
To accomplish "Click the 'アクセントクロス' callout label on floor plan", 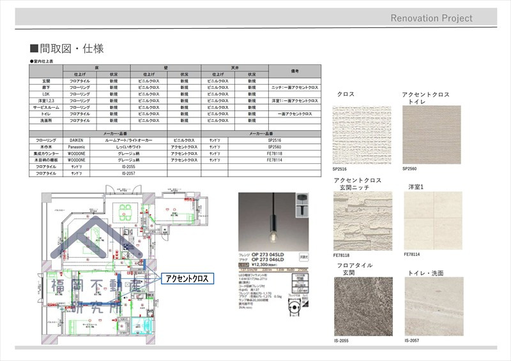I will [187, 279].
